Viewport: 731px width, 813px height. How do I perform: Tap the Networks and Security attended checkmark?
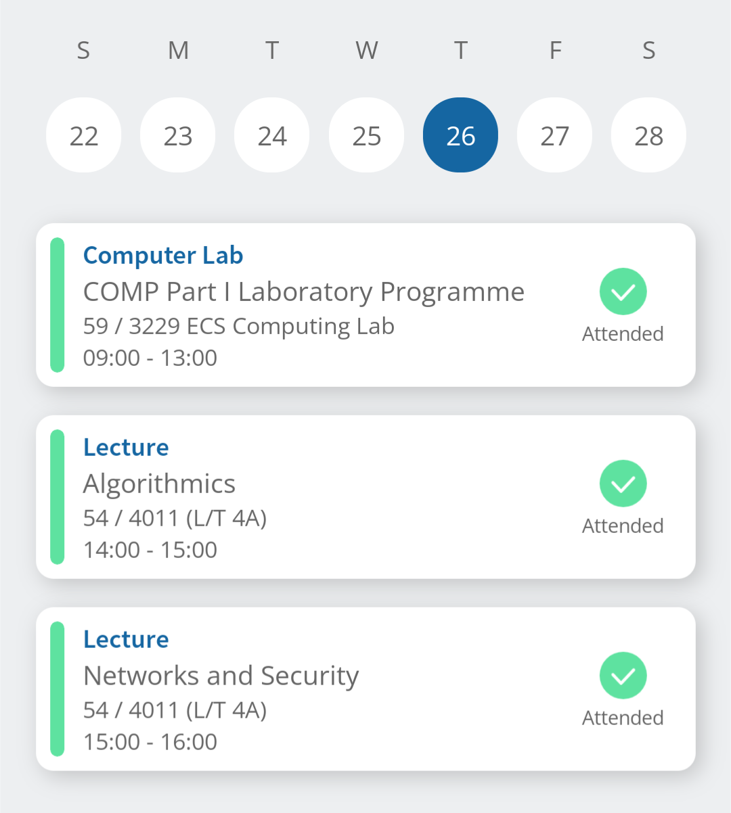623,676
